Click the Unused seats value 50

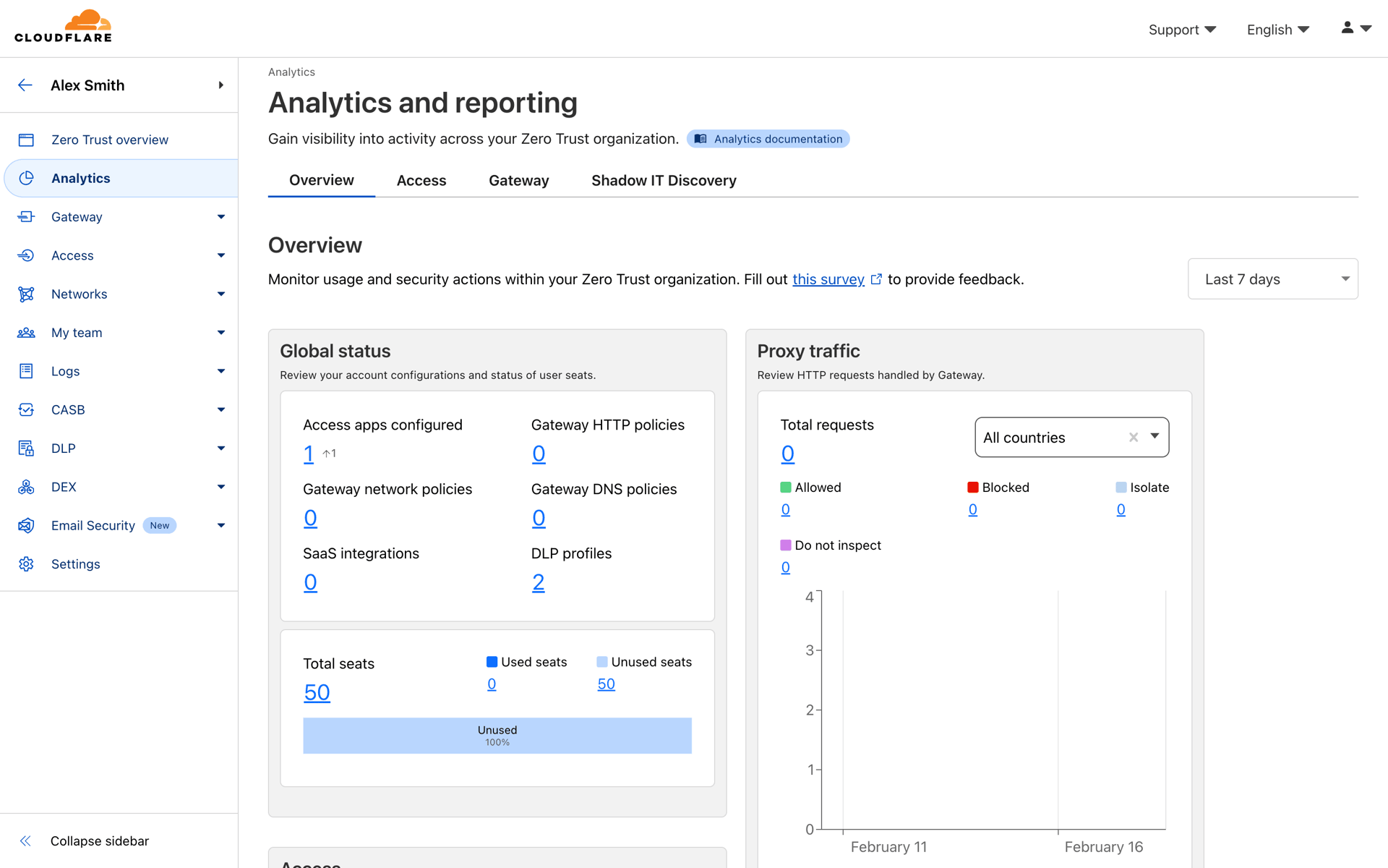pos(606,684)
